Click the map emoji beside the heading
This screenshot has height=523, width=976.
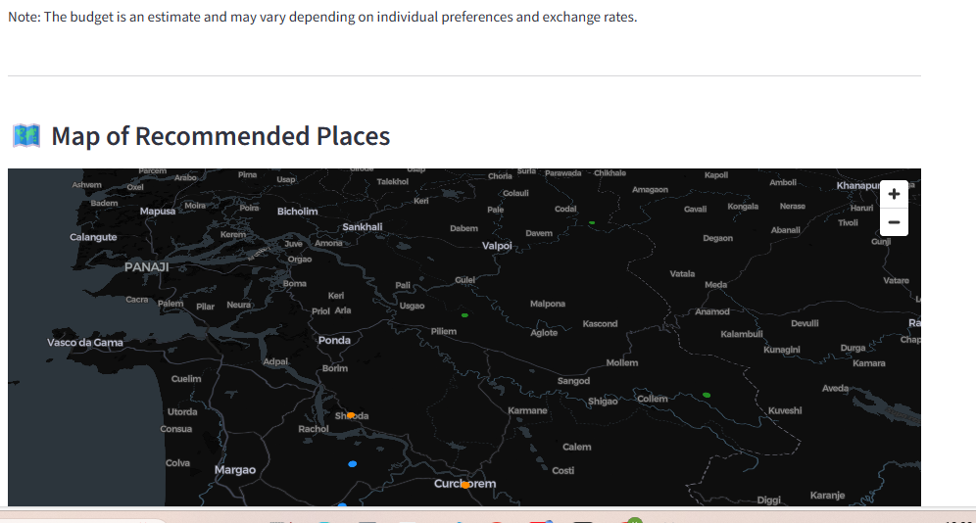[25, 135]
